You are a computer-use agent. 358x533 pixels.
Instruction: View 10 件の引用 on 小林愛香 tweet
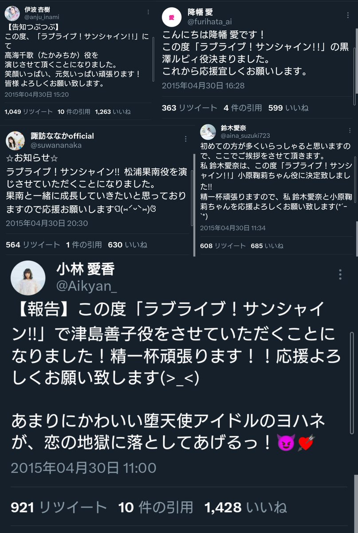point(156,507)
